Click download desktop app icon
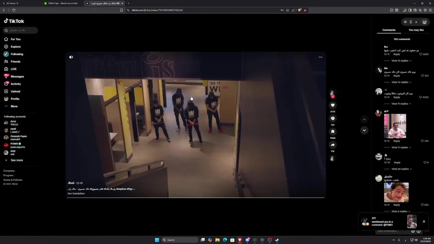Screen dimensions: 434x244 coord(416,22)
